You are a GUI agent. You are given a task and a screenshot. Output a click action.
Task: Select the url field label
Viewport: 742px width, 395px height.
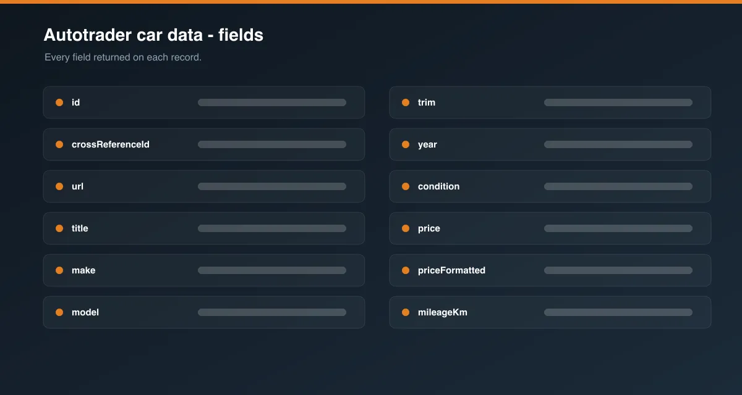77,186
